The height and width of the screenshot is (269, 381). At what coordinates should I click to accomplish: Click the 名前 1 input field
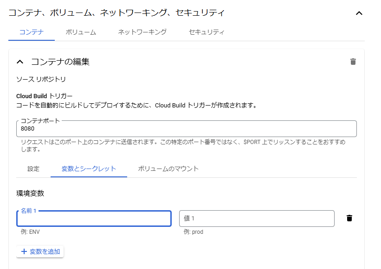[x=94, y=218]
